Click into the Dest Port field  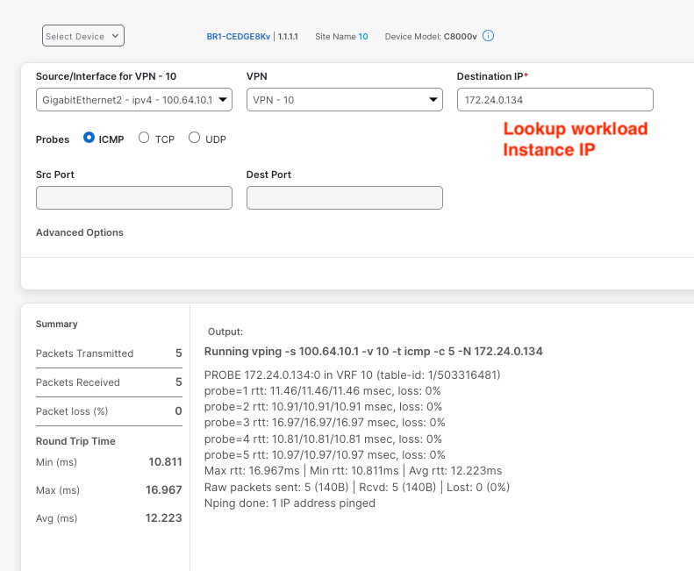click(344, 197)
